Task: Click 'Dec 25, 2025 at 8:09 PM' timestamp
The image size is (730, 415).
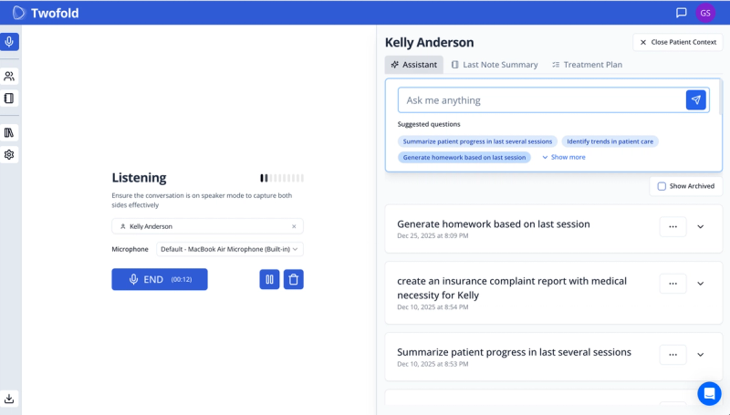Action: tap(433, 236)
